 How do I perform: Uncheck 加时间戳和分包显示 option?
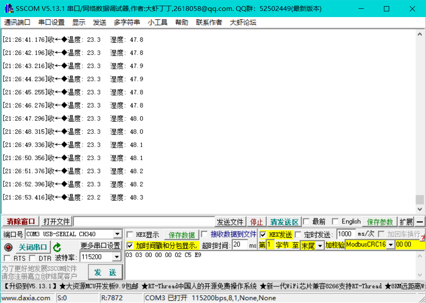pyautogui.click(x=129, y=246)
